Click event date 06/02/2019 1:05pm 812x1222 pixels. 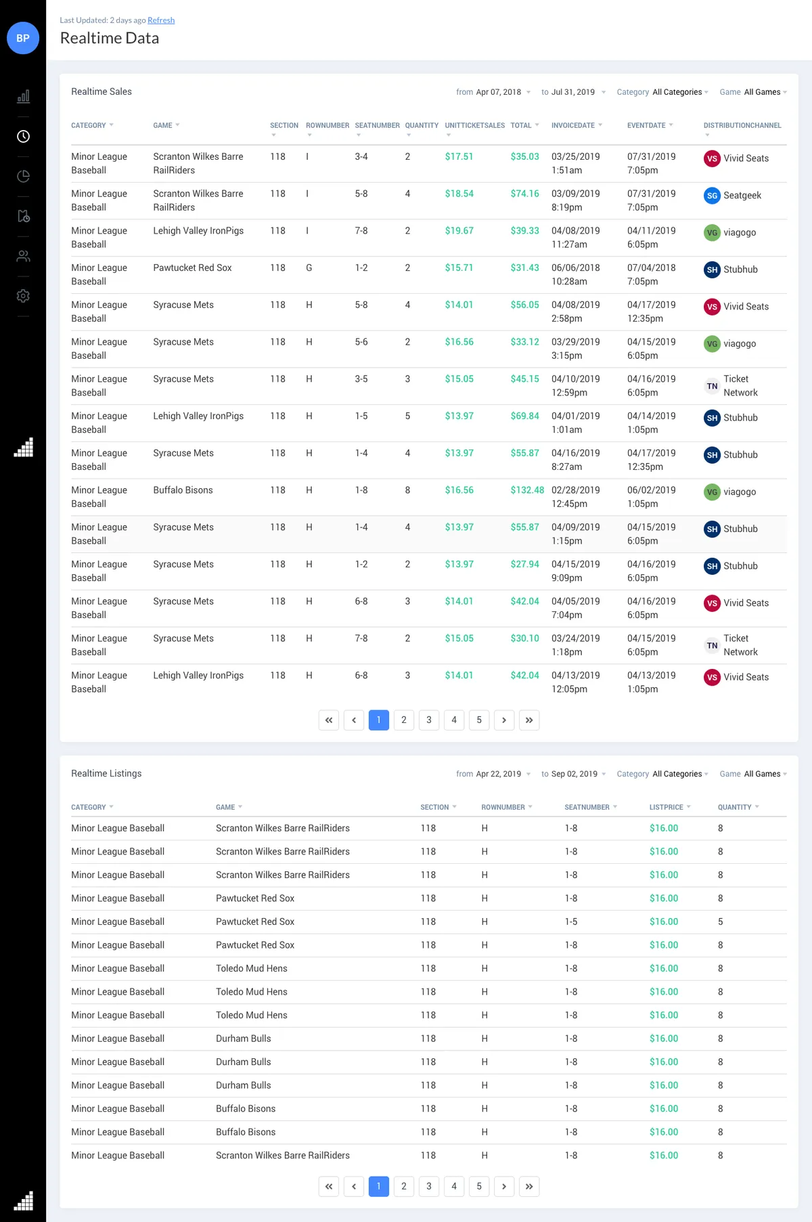click(x=651, y=497)
